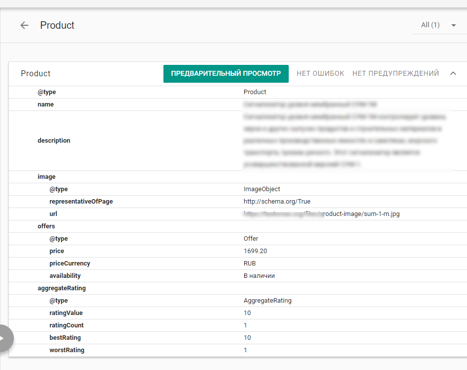Click the price value 1699.20
The height and width of the screenshot is (370, 467).
point(255,251)
